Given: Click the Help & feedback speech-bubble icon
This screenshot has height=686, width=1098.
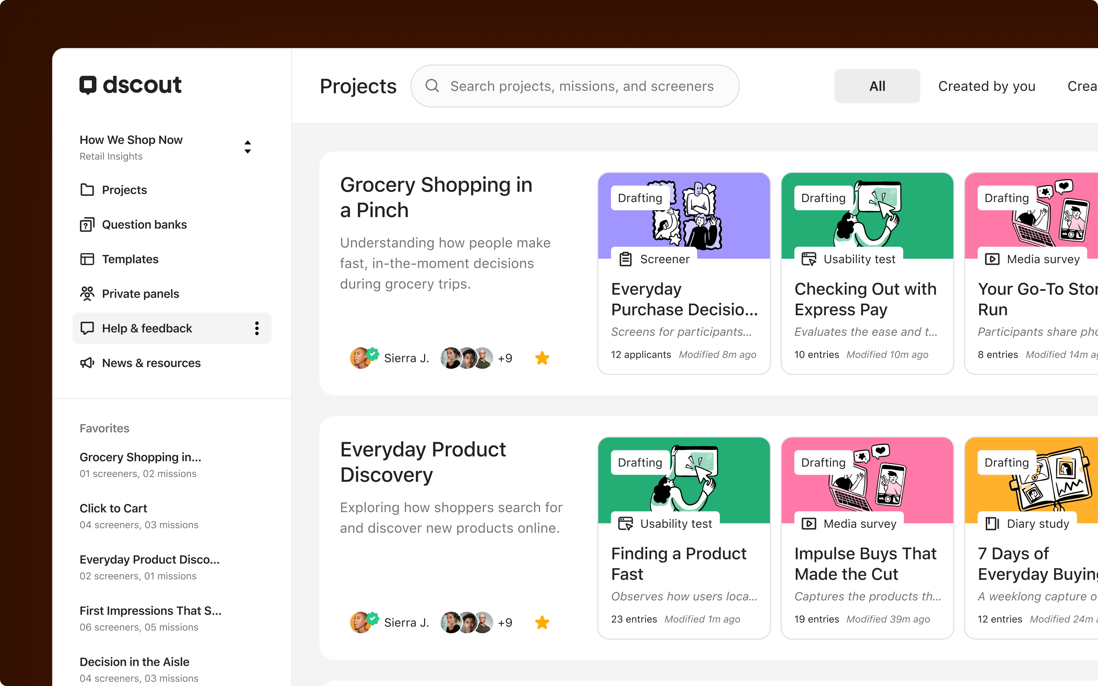Looking at the screenshot, I should (x=87, y=328).
